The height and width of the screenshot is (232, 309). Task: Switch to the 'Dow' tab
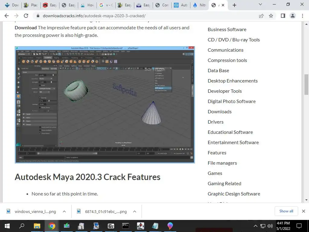click(12, 5)
